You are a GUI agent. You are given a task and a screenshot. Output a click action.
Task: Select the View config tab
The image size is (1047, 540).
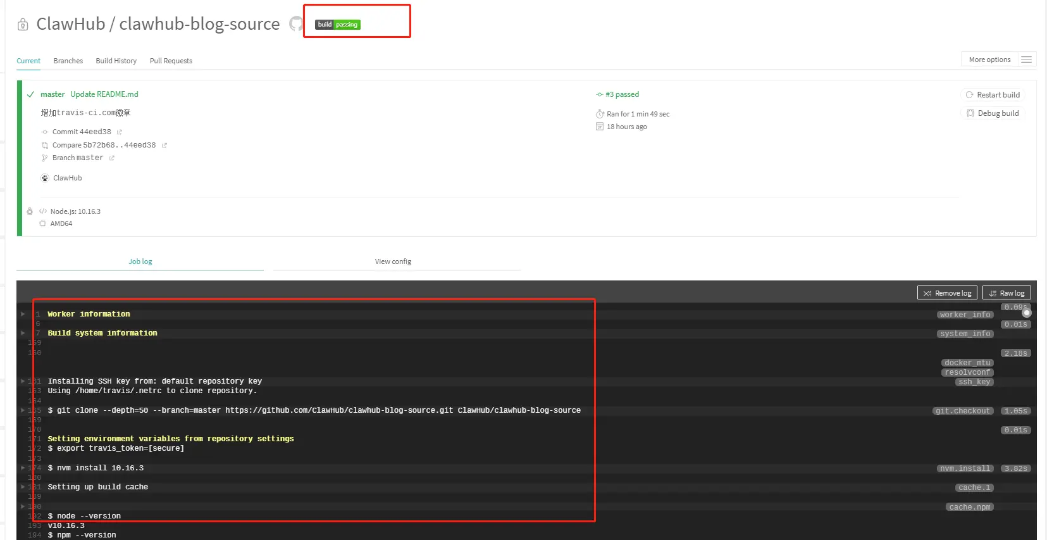[x=393, y=261]
